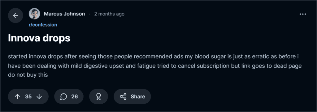Click the vote score number 35
The height and width of the screenshot is (112, 317).
tap(28, 97)
